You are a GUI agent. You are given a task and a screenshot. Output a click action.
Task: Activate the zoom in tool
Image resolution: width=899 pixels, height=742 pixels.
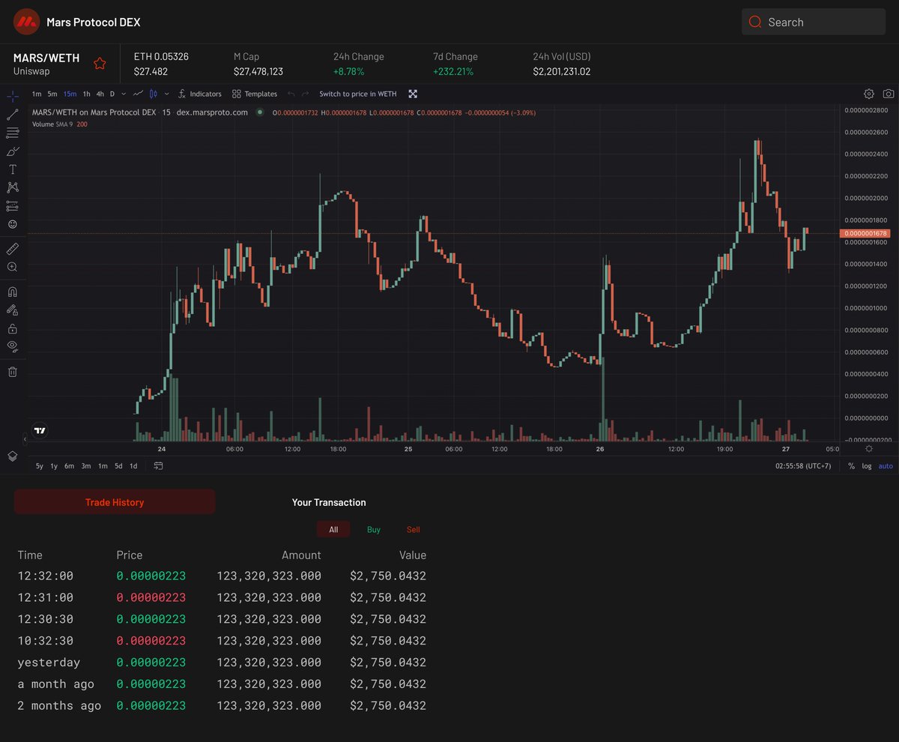tap(12, 267)
